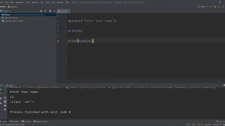Click the print(x) line in editor
Image resolution: width=225 pixels, height=126 pixels.
pyautogui.click(x=75, y=31)
